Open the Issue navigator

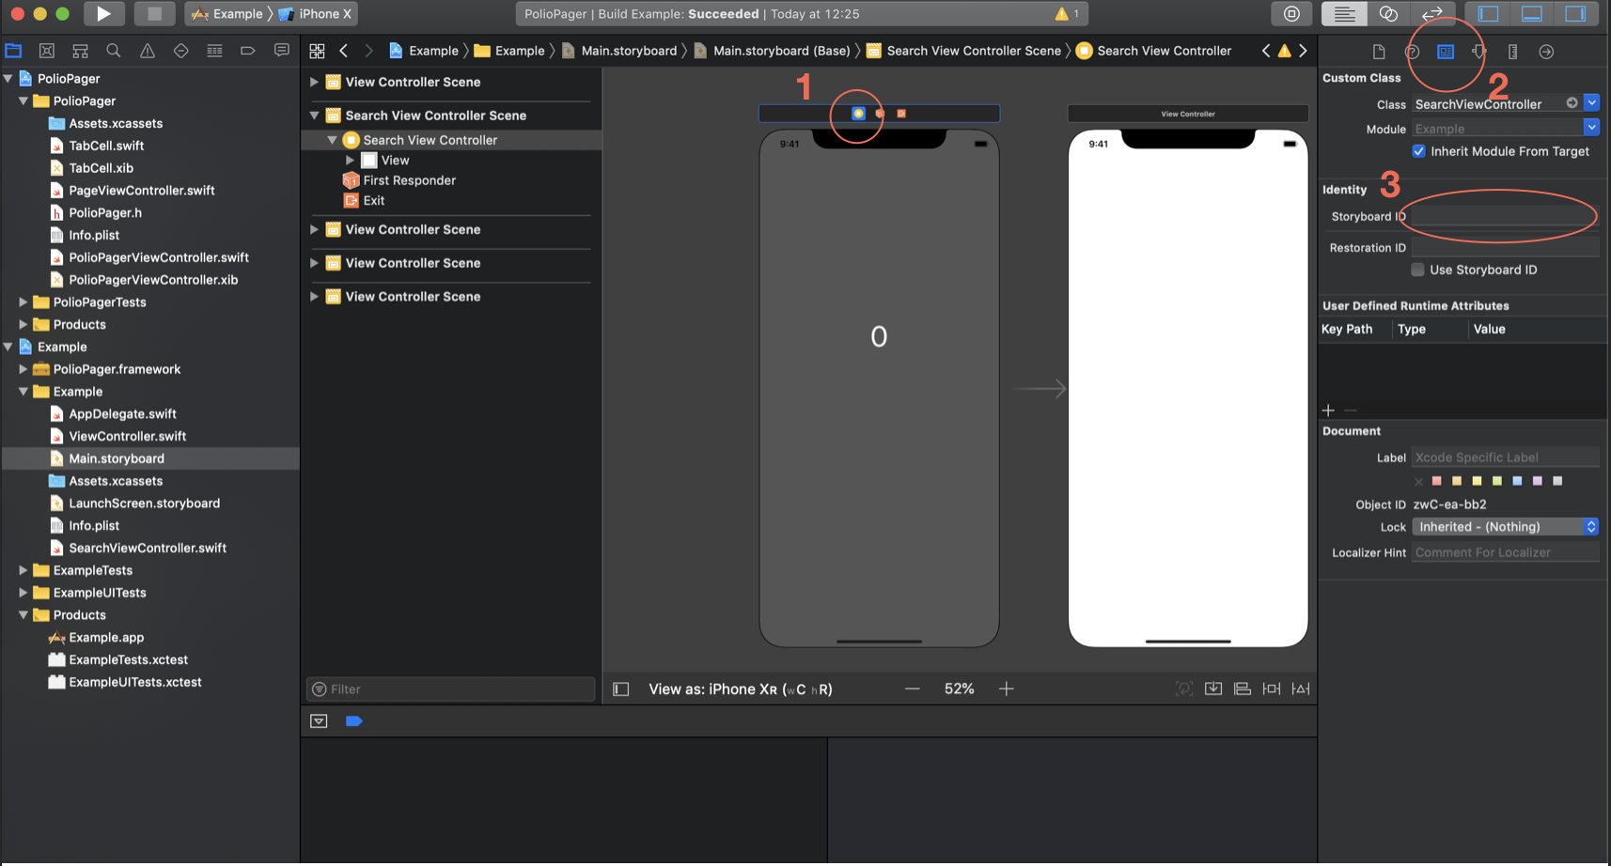[148, 51]
